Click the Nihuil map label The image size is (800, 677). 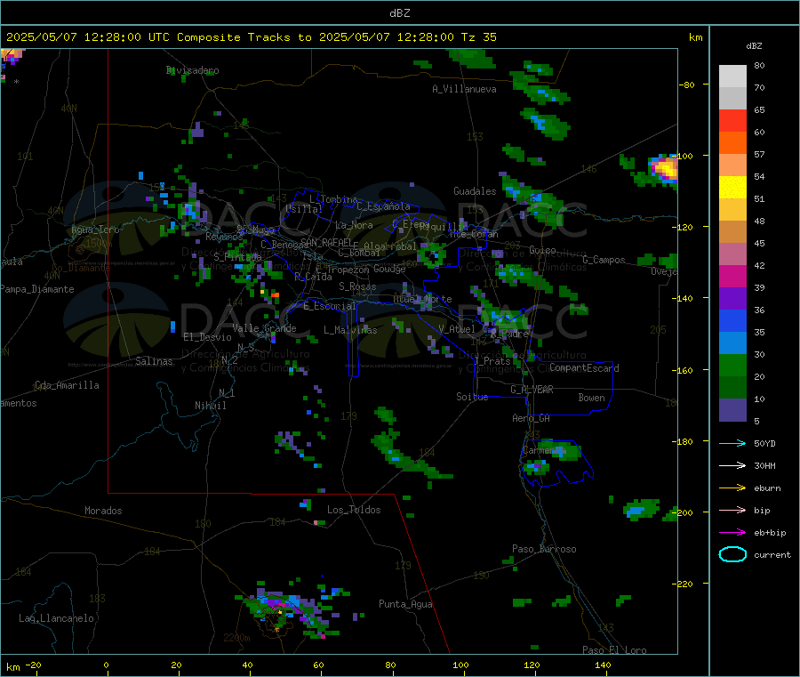[211, 406]
